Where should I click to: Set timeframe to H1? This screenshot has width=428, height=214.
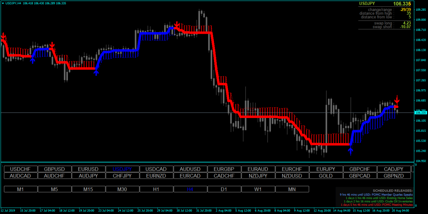point(156,189)
